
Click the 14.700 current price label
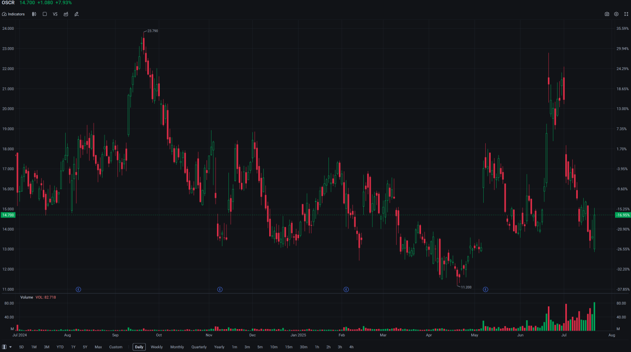[8, 215]
